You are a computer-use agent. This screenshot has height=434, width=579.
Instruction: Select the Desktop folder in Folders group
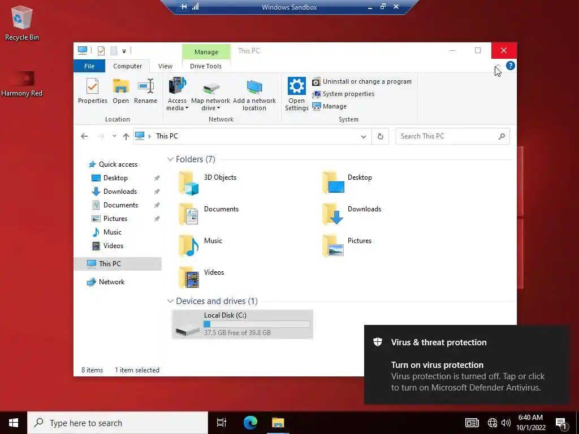pyautogui.click(x=347, y=183)
